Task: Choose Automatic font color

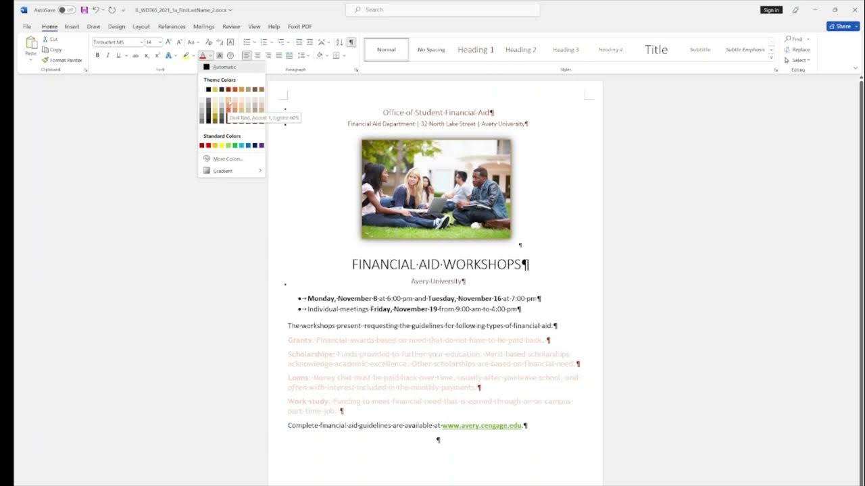Action: [x=232, y=67]
